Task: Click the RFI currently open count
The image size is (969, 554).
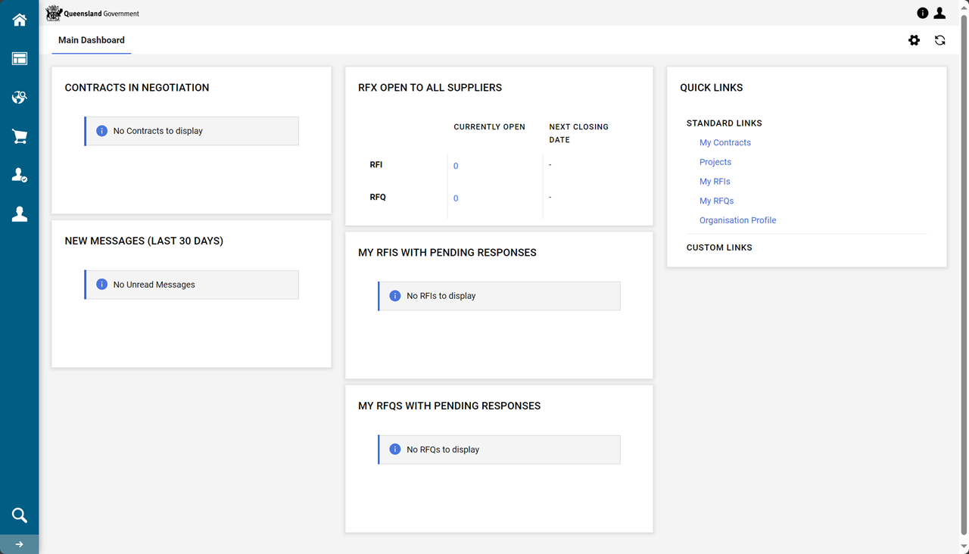Action: [456, 166]
